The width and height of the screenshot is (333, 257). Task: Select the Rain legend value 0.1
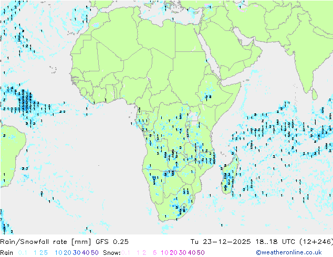coord(23,253)
